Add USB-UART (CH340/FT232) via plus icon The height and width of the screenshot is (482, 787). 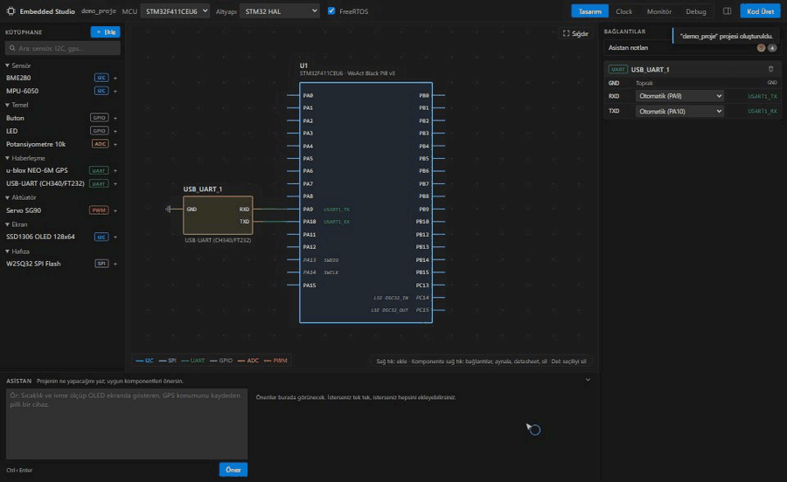pyautogui.click(x=115, y=184)
